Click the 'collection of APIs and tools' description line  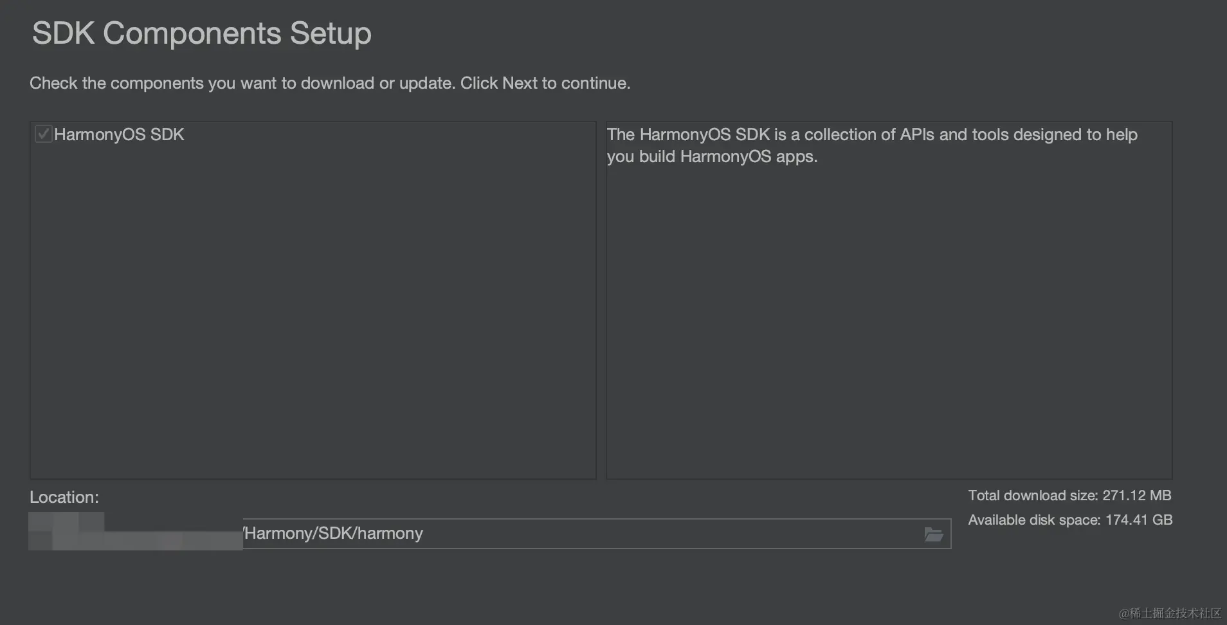coord(872,134)
